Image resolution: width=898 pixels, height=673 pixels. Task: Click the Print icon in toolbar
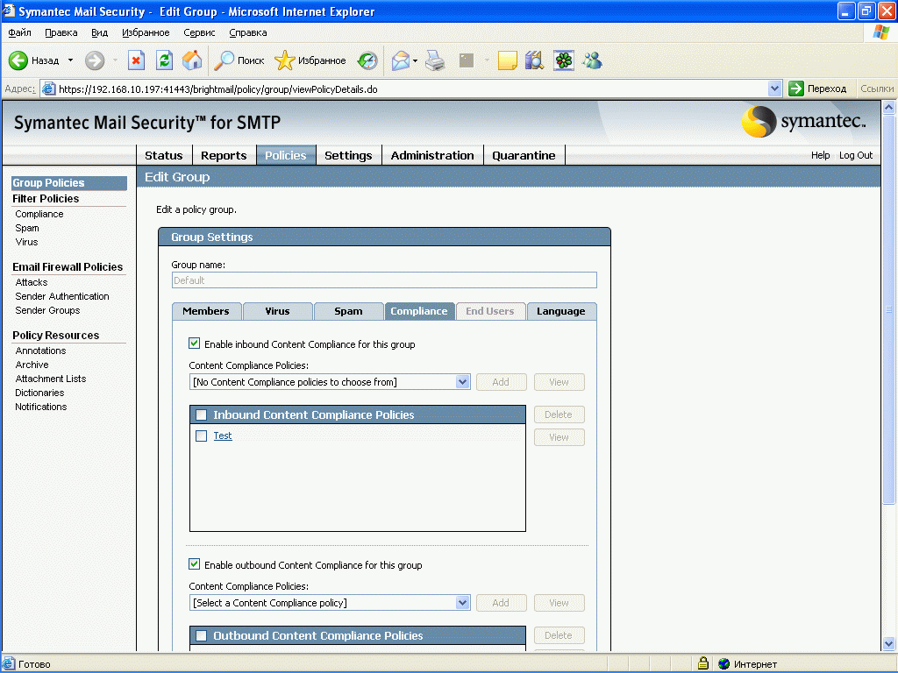435,60
